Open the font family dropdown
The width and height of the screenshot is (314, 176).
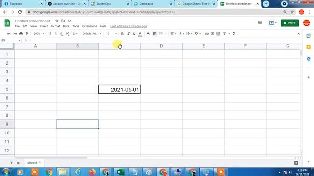(92, 34)
